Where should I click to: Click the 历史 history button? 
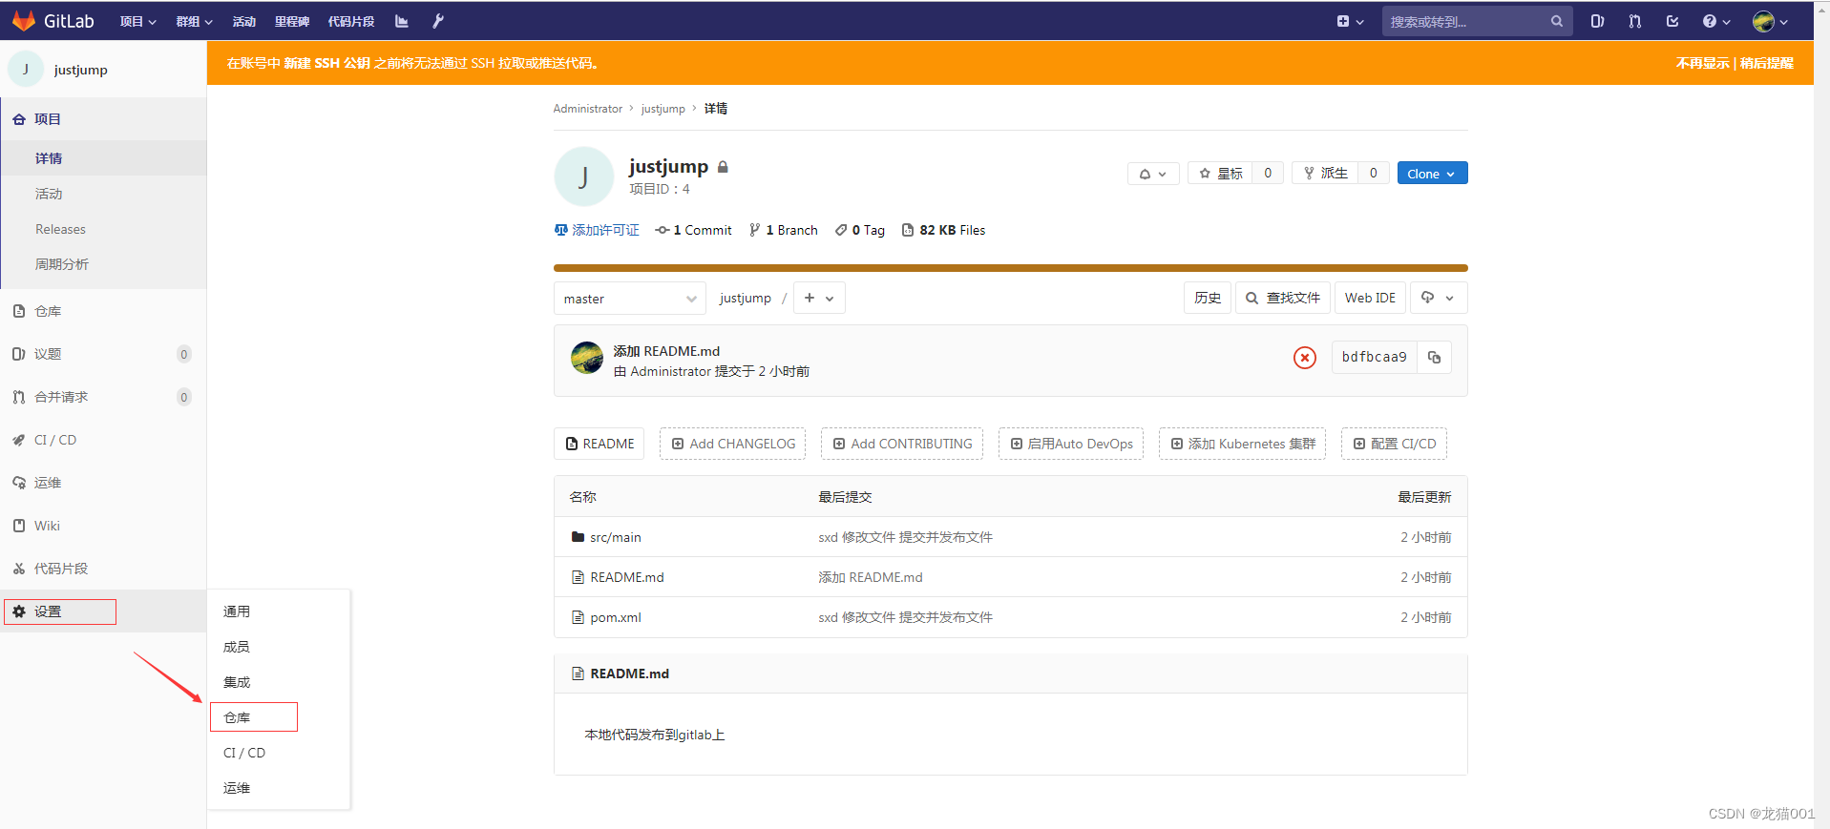tap(1208, 298)
